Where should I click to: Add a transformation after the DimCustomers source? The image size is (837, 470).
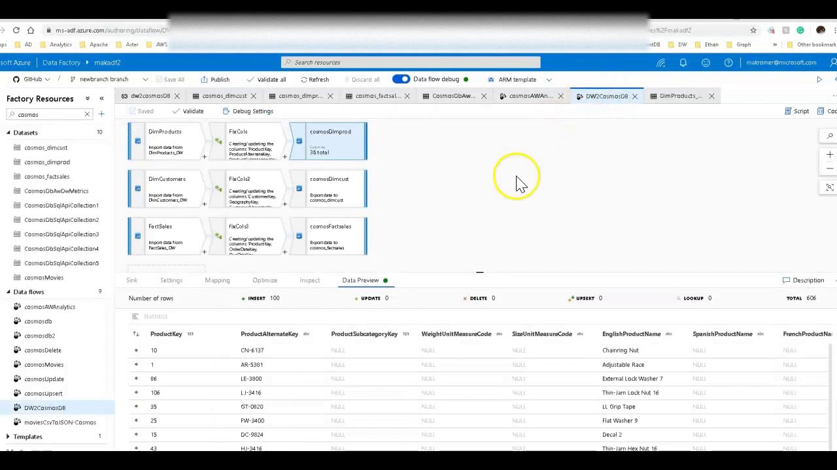(x=204, y=204)
